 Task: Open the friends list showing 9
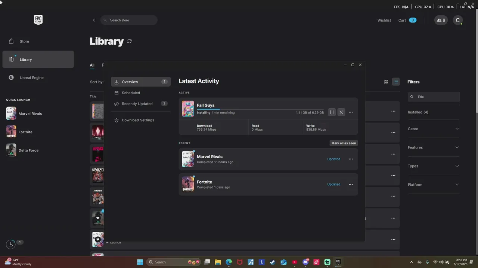[441, 20]
